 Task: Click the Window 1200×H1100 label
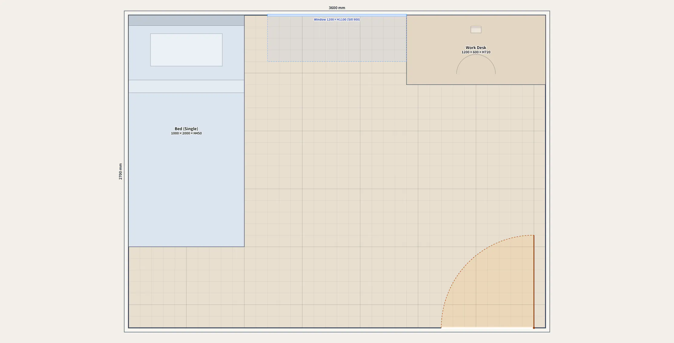click(x=337, y=19)
